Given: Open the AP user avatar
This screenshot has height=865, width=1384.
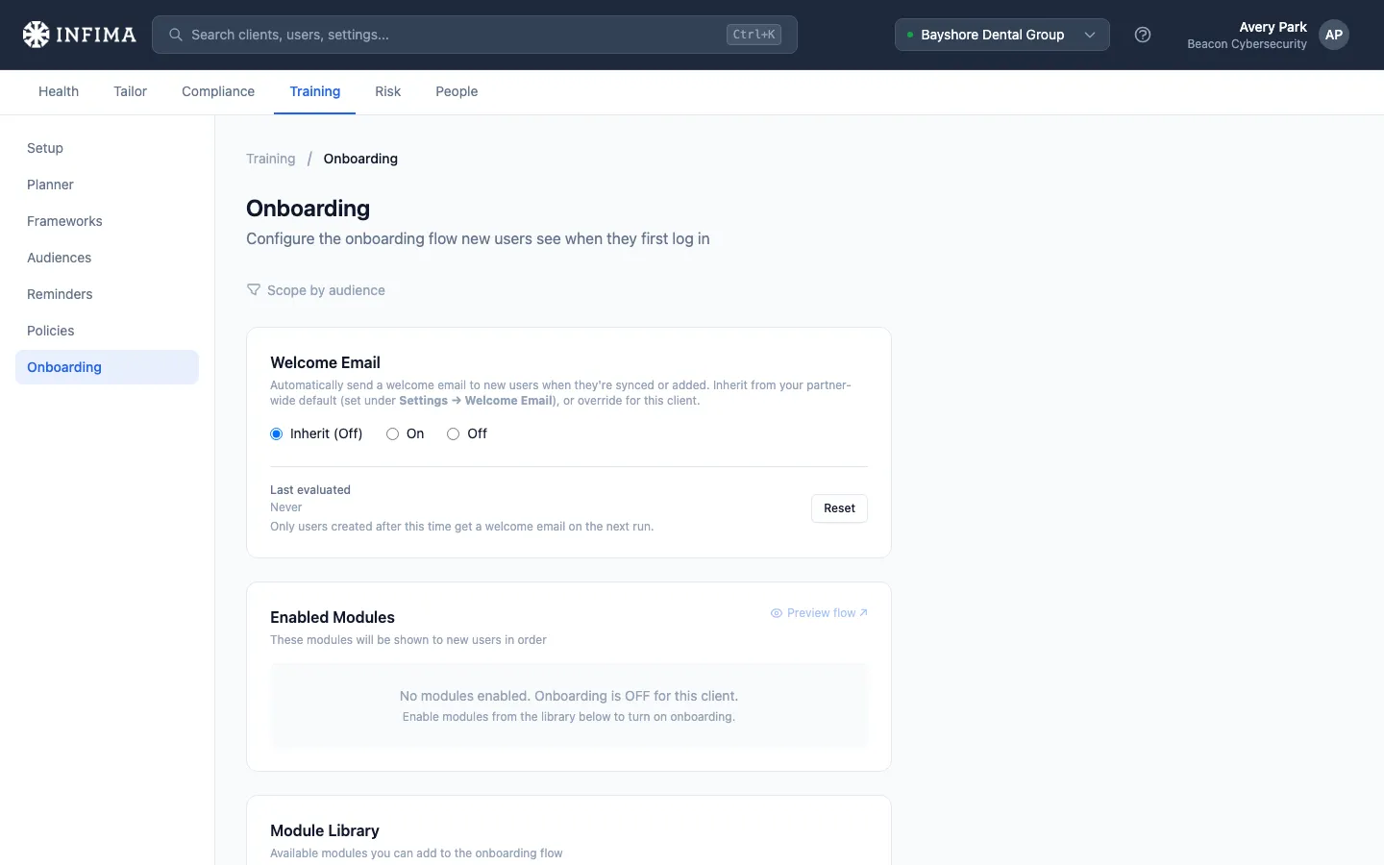Looking at the screenshot, I should coord(1334,35).
